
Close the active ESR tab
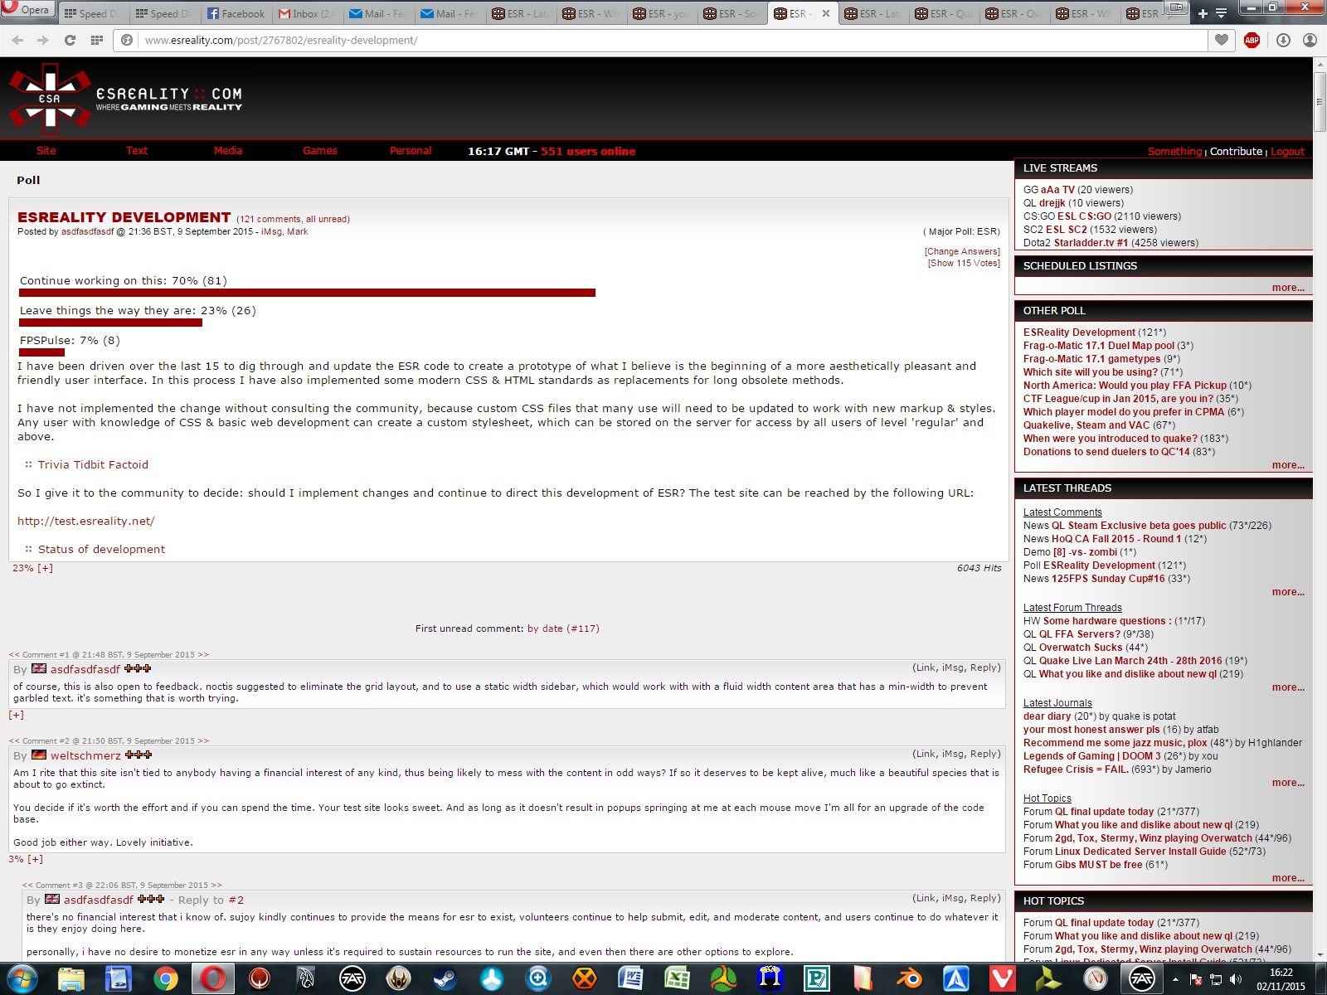coord(826,13)
